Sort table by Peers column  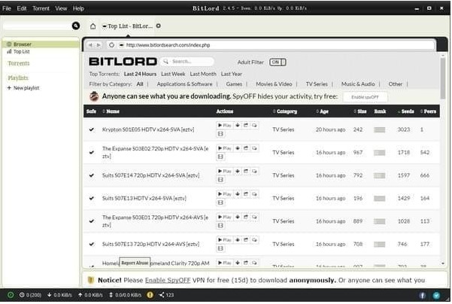point(428,111)
